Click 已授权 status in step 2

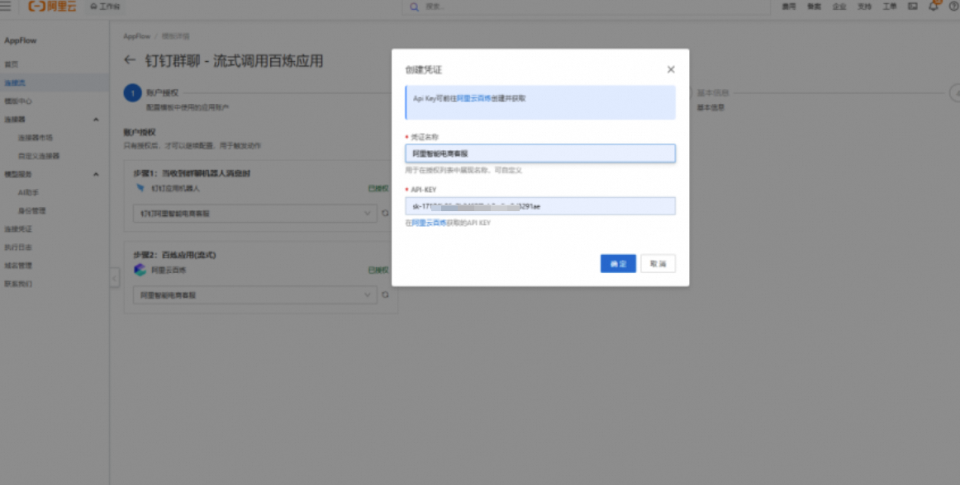click(x=378, y=270)
